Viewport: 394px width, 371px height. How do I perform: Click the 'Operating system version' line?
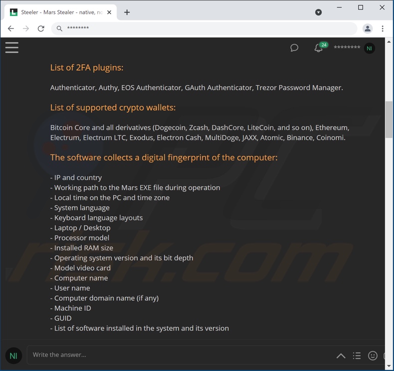click(x=122, y=258)
